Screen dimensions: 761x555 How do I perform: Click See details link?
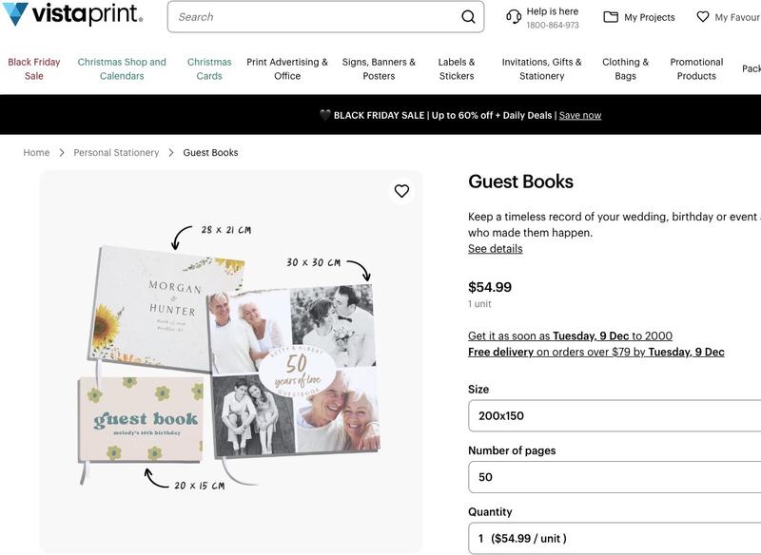click(x=495, y=249)
